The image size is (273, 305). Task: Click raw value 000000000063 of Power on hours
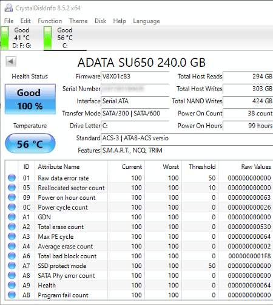pyautogui.click(x=249, y=197)
